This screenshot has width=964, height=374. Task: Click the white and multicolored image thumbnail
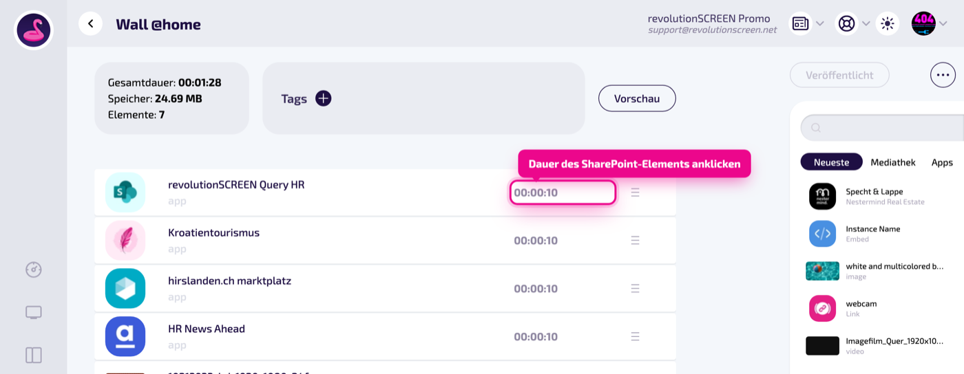822,271
